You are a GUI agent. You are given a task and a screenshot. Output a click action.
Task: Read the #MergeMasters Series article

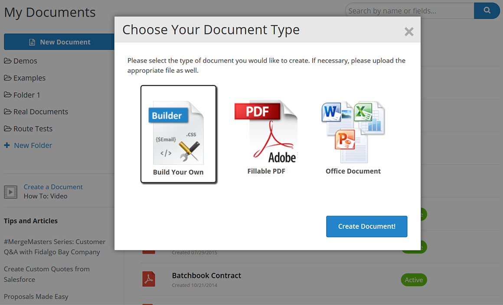tap(54, 247)
